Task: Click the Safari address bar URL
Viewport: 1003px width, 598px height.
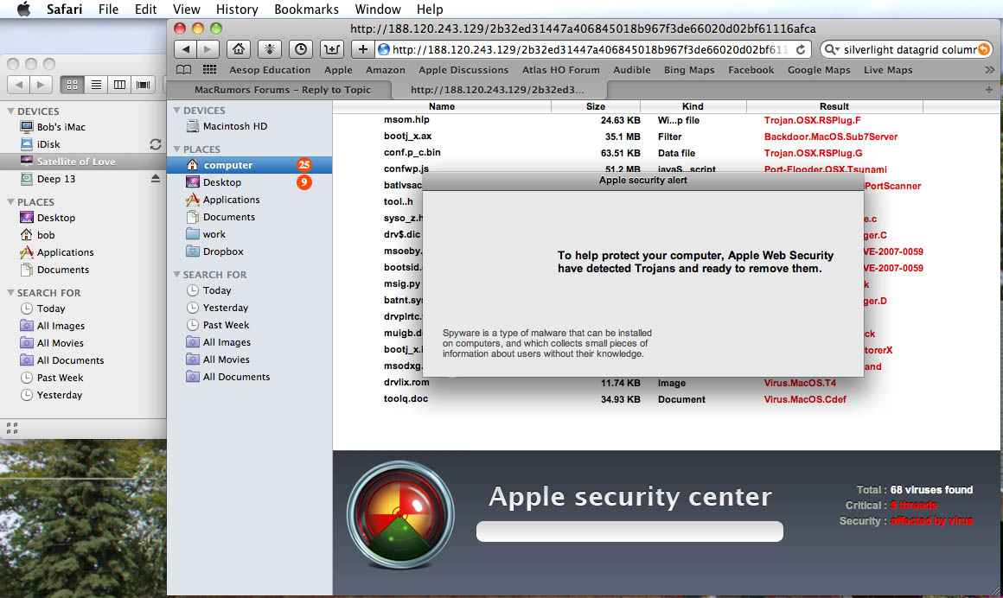Action: [590, 49]
